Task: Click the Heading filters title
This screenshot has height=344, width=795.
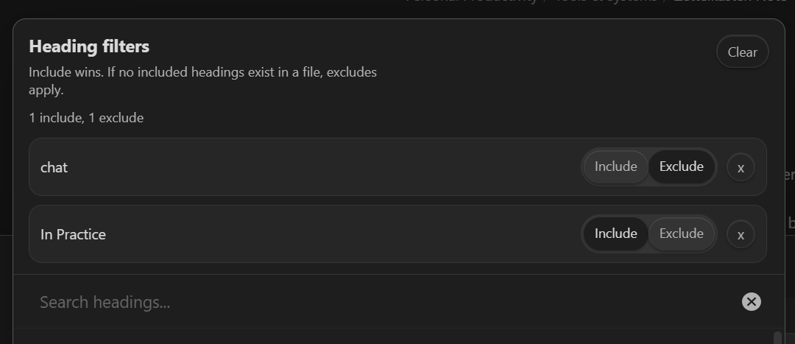Action: pos(89,46)
